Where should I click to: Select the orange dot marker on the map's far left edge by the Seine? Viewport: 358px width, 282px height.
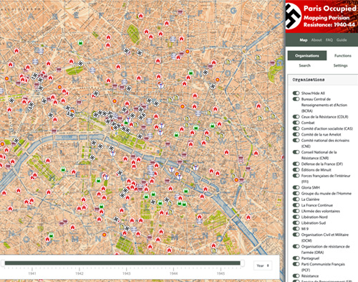click(2, 144)
